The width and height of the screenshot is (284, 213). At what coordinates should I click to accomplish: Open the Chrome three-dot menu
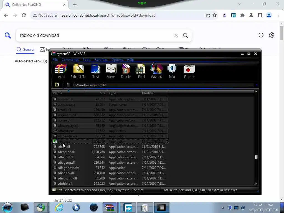[278, 16]
